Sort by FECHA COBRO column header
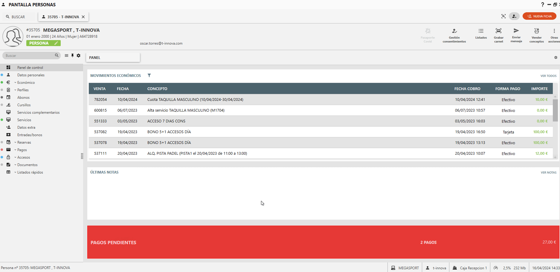Viewport: 560px width, 272px height. pyautogui.click(x=467, y=89)
